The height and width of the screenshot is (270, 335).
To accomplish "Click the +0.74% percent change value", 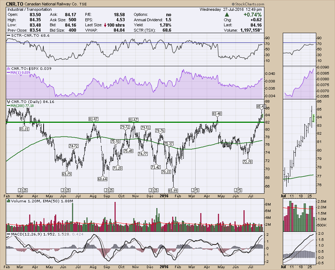I will 253,14.
